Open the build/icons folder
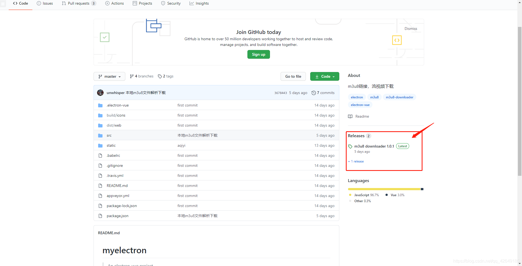The width and height of the screenshot is (522, 266). 116,115
